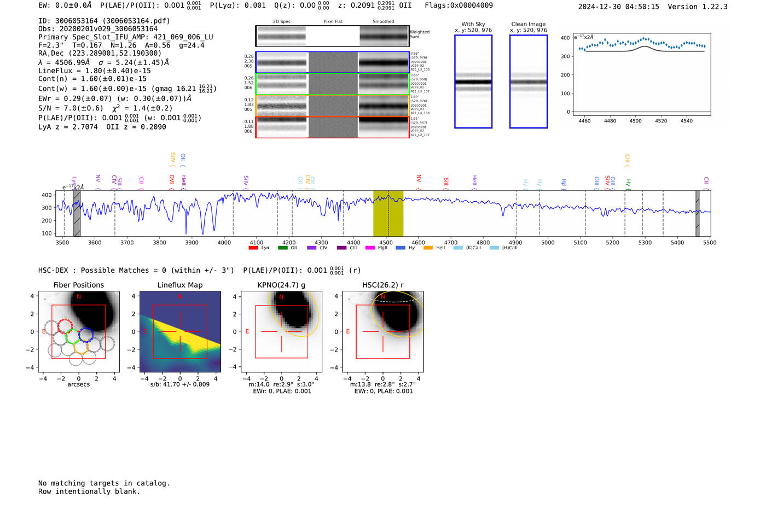The width and height of the screenshot is (766, 521).
Task: Click the hatched gray band near 3550 Å
Action: (77, 213)
